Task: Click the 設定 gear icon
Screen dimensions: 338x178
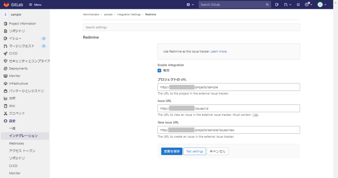Action: tap(5, 121)
